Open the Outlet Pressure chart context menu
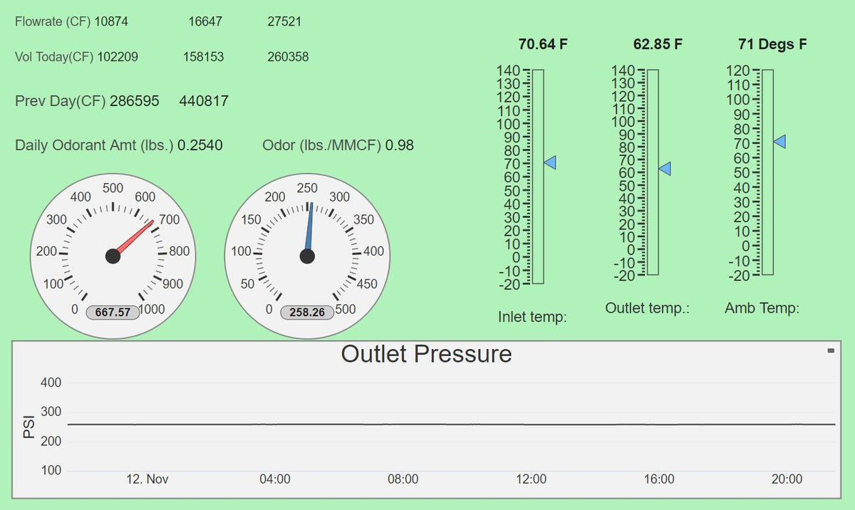The width and height of the screenshot is (855, 510). (830, 350)
